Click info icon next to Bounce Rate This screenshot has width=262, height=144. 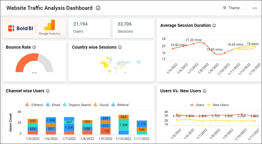tap(34, 47)
